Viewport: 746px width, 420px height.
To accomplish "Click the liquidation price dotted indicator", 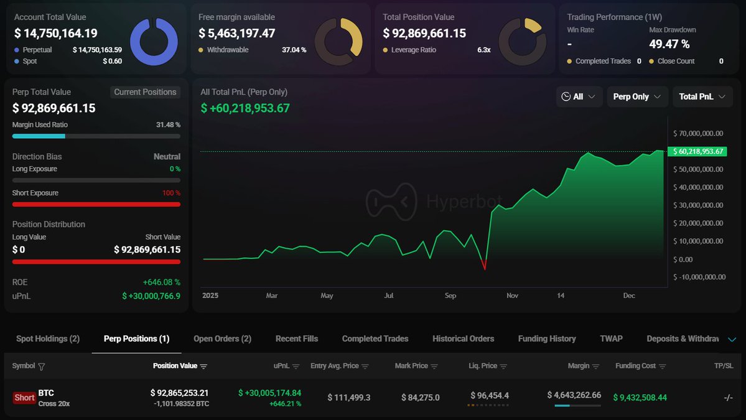I will 488,405.
